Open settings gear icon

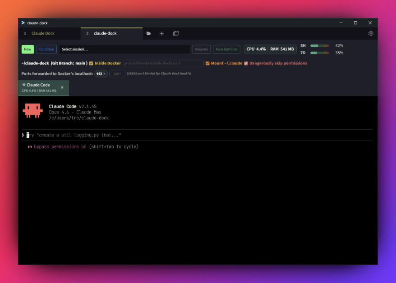(x=371, y=33)
